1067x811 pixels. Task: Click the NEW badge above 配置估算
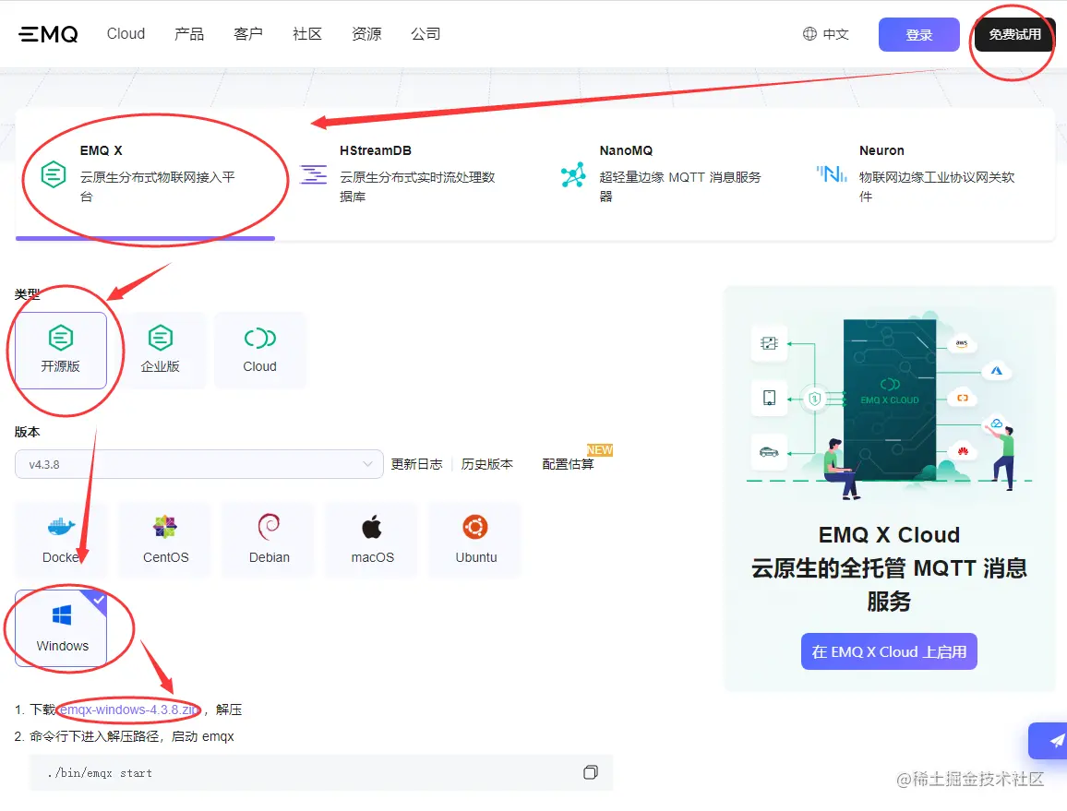click(x=600, y=449)
